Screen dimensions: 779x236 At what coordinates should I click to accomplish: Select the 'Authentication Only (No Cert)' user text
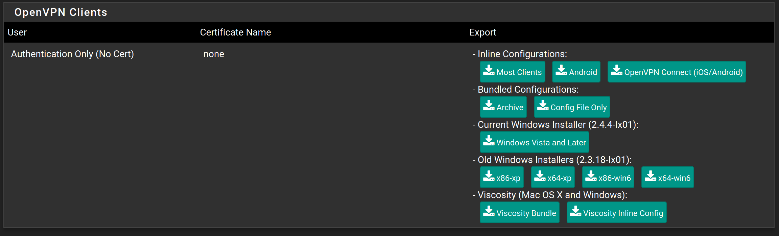(x=72, y=54)
